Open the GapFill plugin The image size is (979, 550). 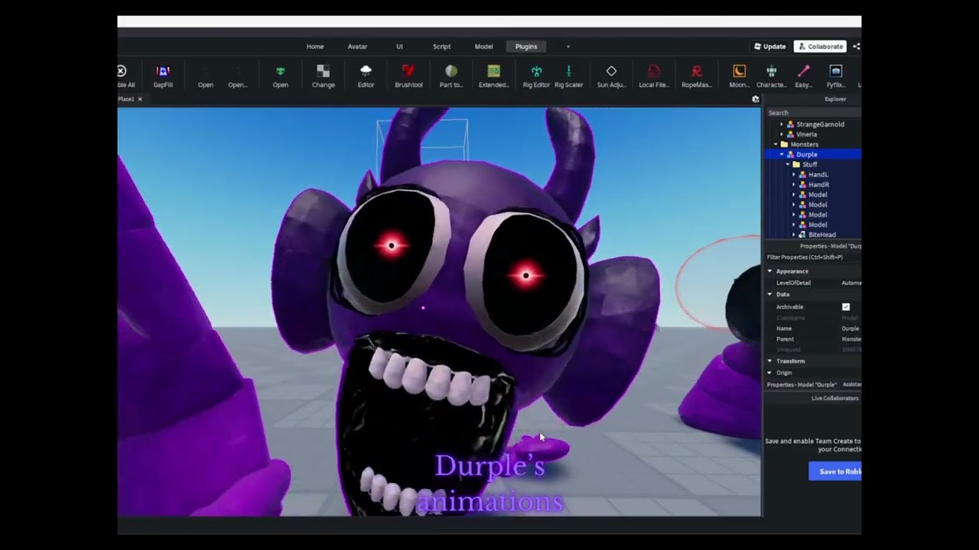coord(162,76)
